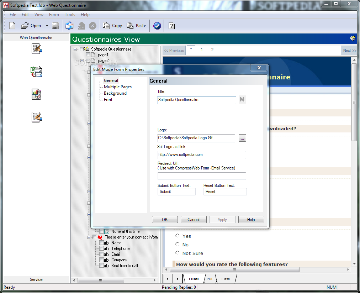Toggle the Name field checkbox in tree

(x=101, y=243)
